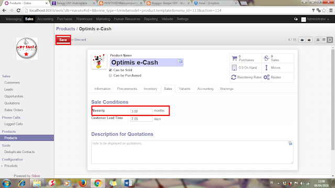Open Deduplicate Contacts in sidebar
Viewport: 335px width, 188px height.
[19, 152]
